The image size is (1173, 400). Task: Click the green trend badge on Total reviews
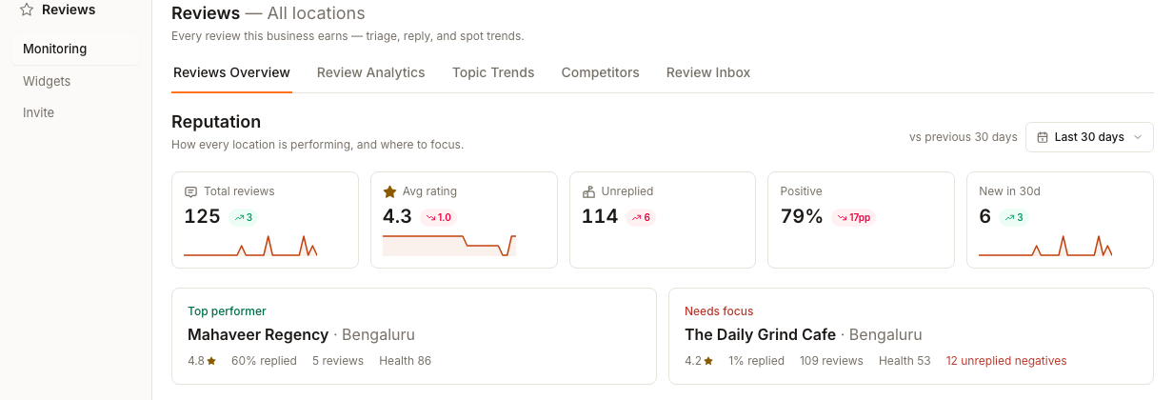pos(244,217)
